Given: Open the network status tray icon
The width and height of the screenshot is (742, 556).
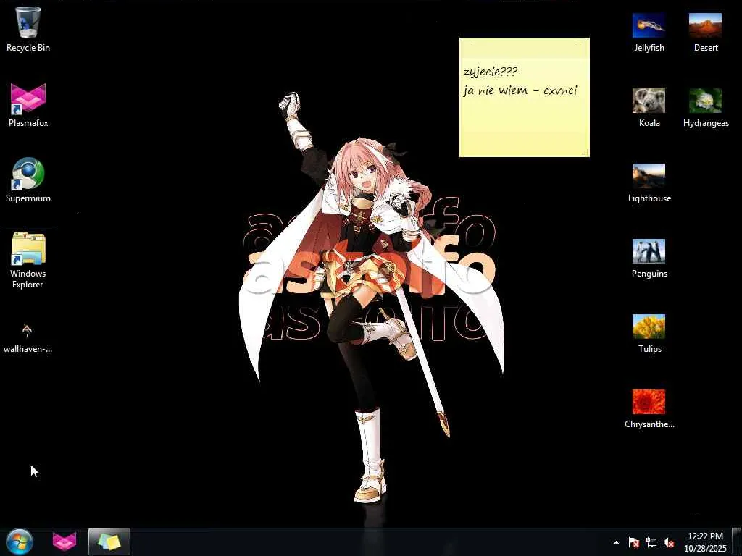Looking at the screenshot, I should (x=651, y=542).
